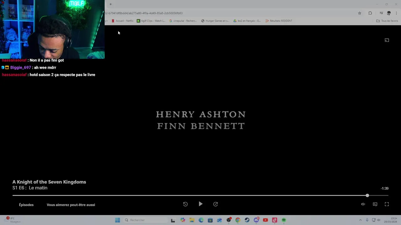Open the Task View taskbar icon
The height and width of the screenshot is (225, 401).
pyautogui.click(x=173, y=220)
